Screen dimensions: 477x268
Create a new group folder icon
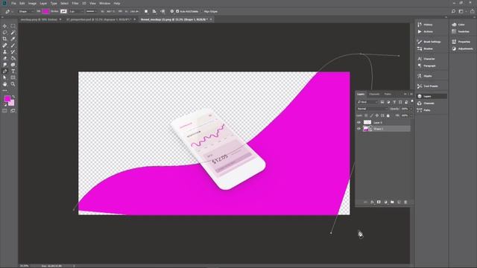coord(392,202)
